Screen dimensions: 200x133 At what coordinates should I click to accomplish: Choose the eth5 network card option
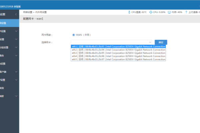[x=118, y=59]
